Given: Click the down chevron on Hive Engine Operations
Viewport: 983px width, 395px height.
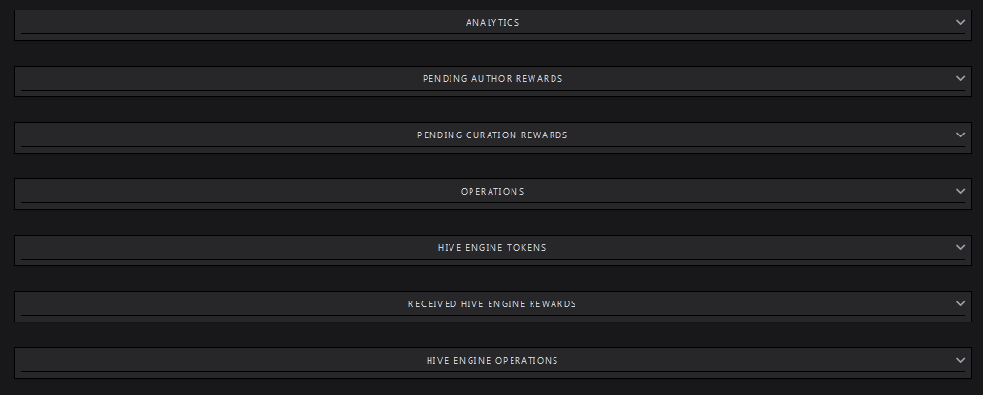Looking at the screenshot, I should tap(960, 360).
